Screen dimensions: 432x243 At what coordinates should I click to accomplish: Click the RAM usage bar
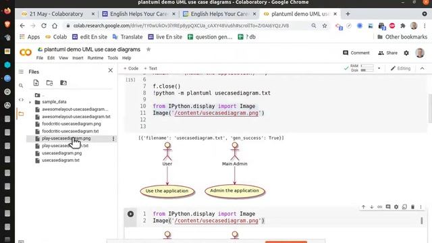tap(367, 66)
